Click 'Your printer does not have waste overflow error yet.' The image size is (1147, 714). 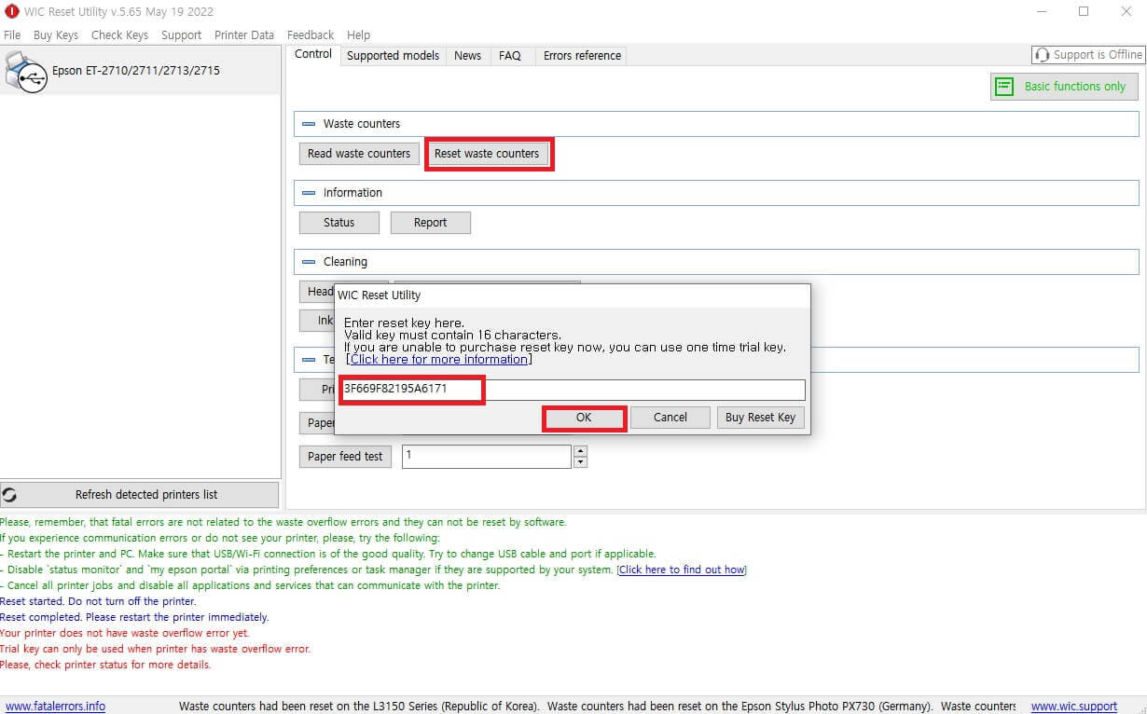(x=124, y=633)
